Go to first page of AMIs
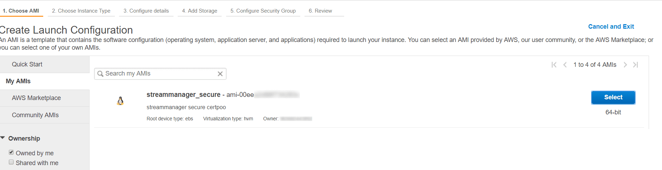The width and height of the screenshot is (662, 170). pyautogui.click(x=554, y=65)
